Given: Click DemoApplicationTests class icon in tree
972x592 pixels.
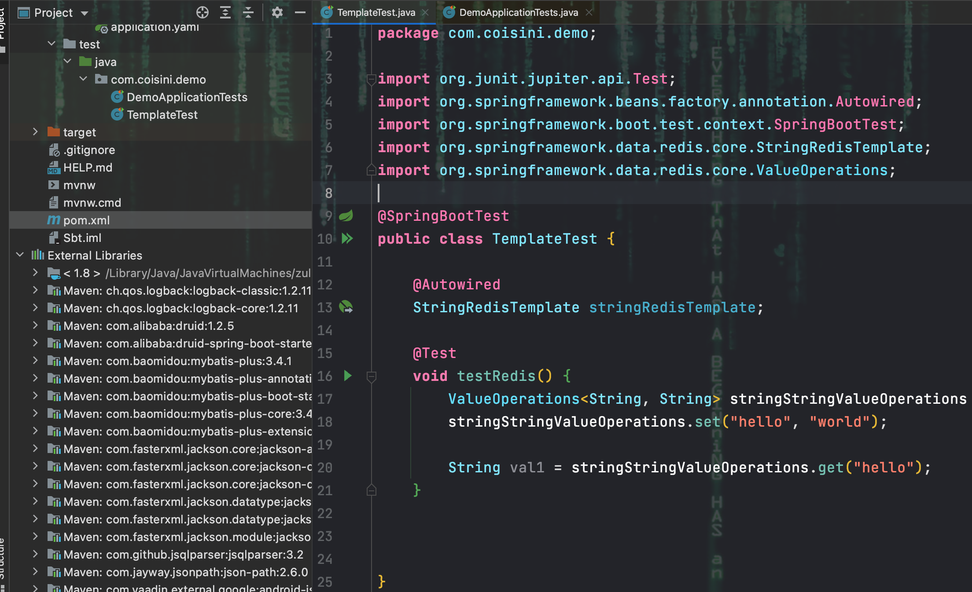Looking at the screenshot, I should [117, 97].
